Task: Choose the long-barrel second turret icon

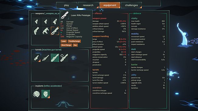Action: 46,58
